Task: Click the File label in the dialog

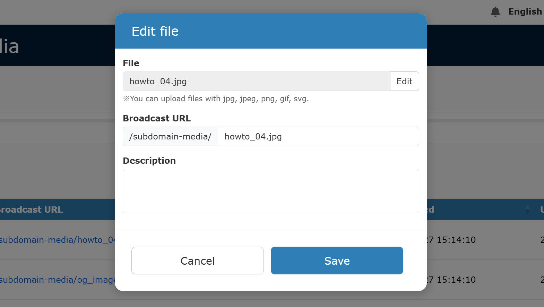Action: coord(131,63)
